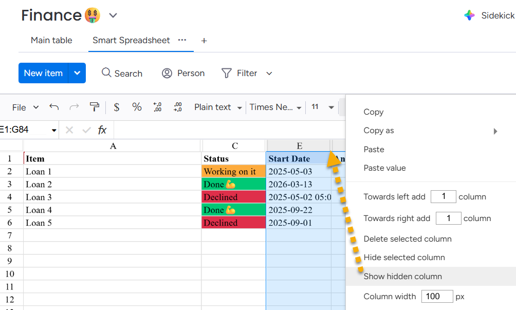Click the fx insert function icon
The height and width of the screenshot is (310, 516).
pos(102,130)
